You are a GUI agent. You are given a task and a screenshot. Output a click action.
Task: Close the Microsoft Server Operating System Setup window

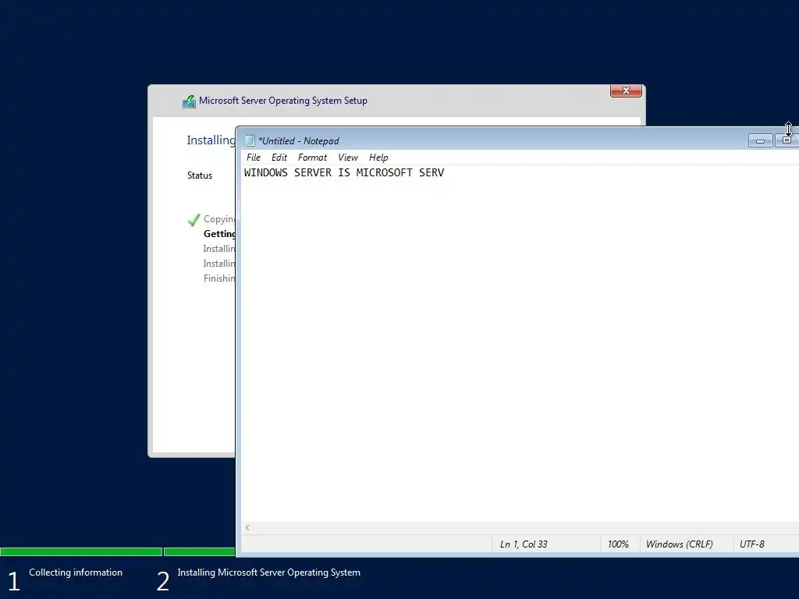pyautogui.click(x=626, y=90)
